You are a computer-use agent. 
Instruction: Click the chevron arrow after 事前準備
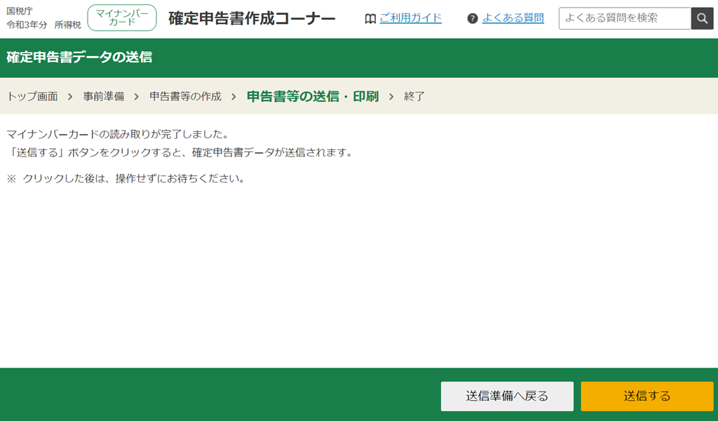137,96
